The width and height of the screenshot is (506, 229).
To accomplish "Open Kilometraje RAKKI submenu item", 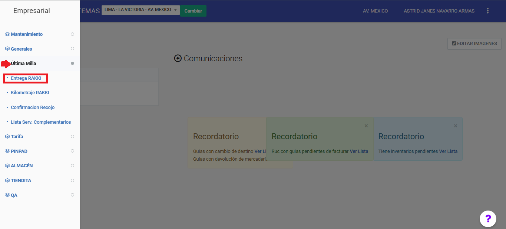I will tap(30, 93).
